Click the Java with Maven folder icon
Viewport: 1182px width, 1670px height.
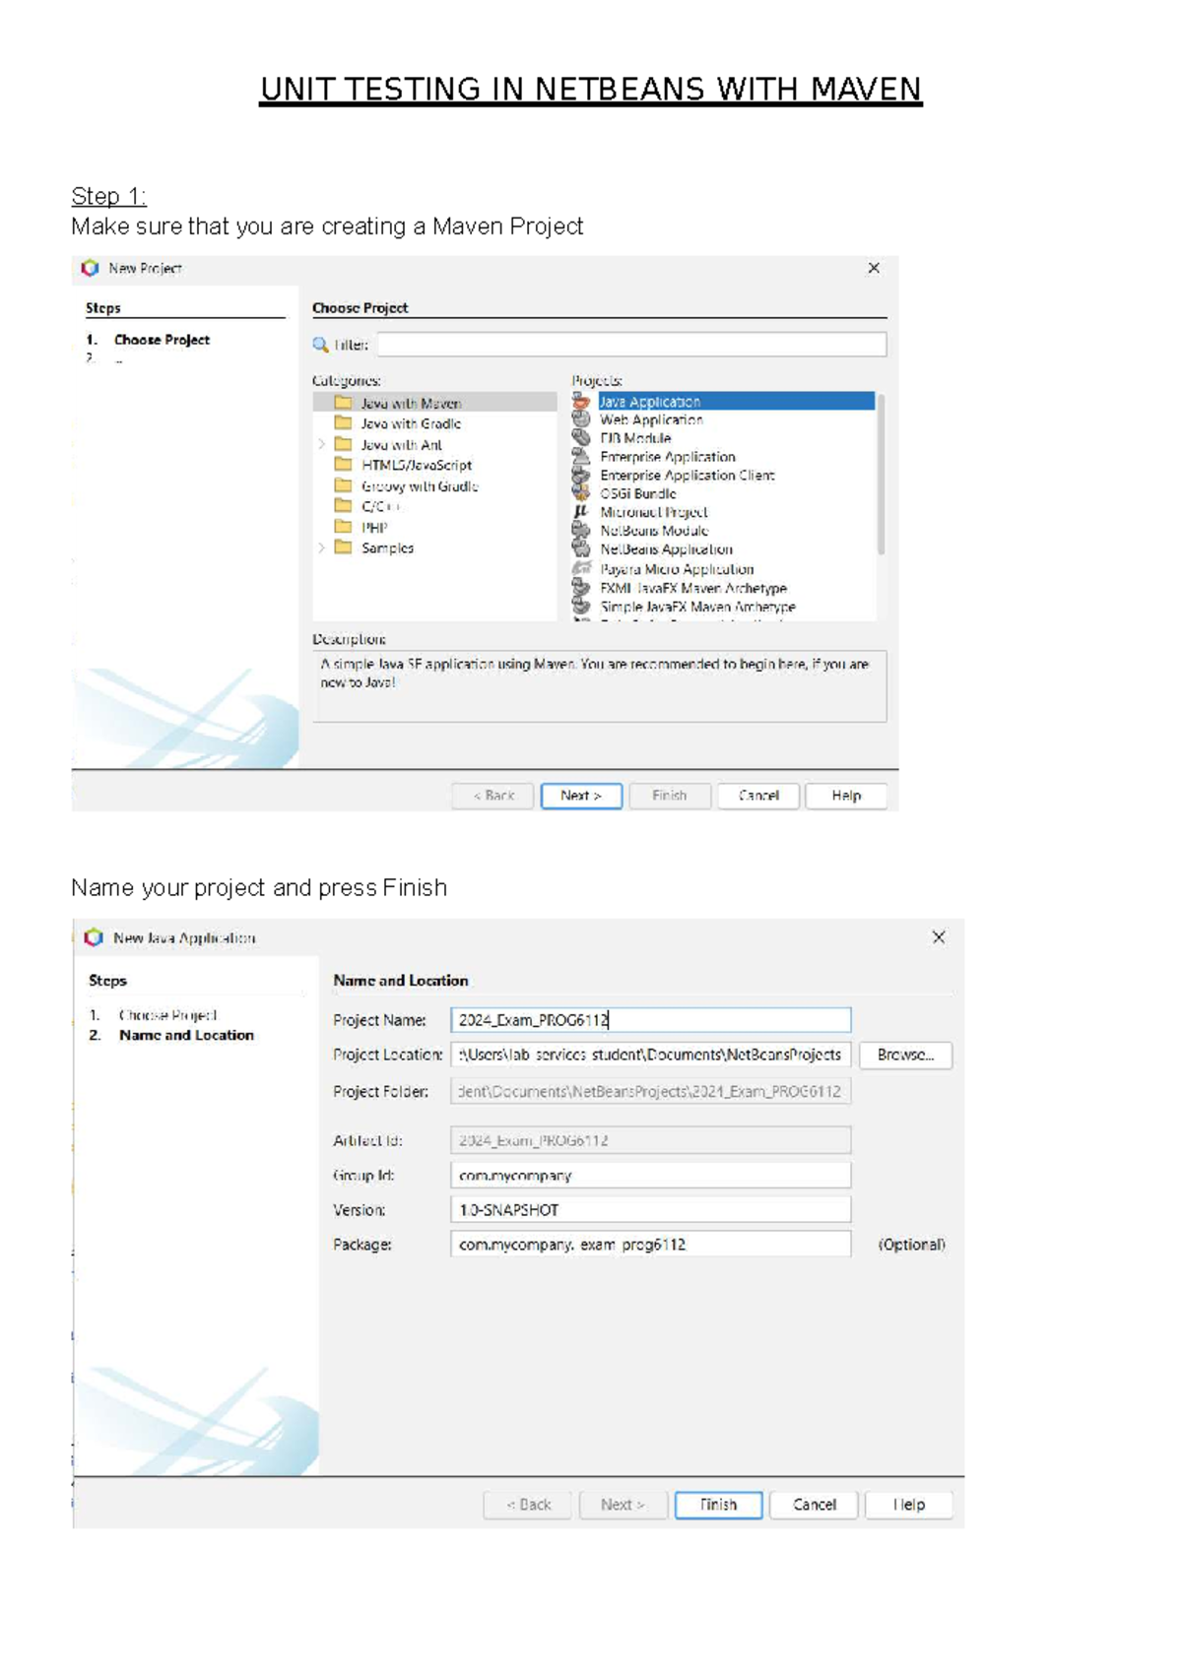pyautogui.click(x=343, y=403)
